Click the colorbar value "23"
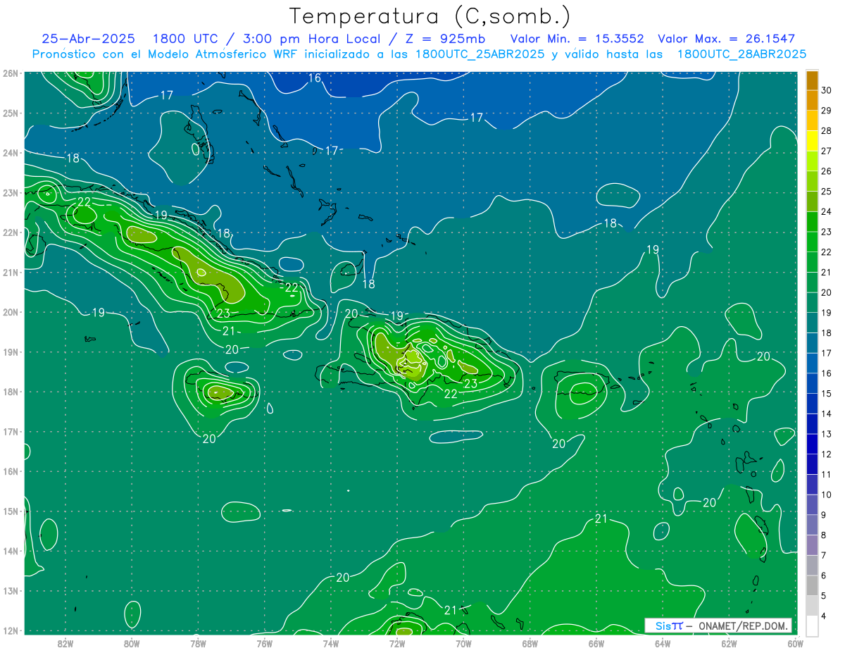The height and width of the screenshot is (653, 845). 827,232
